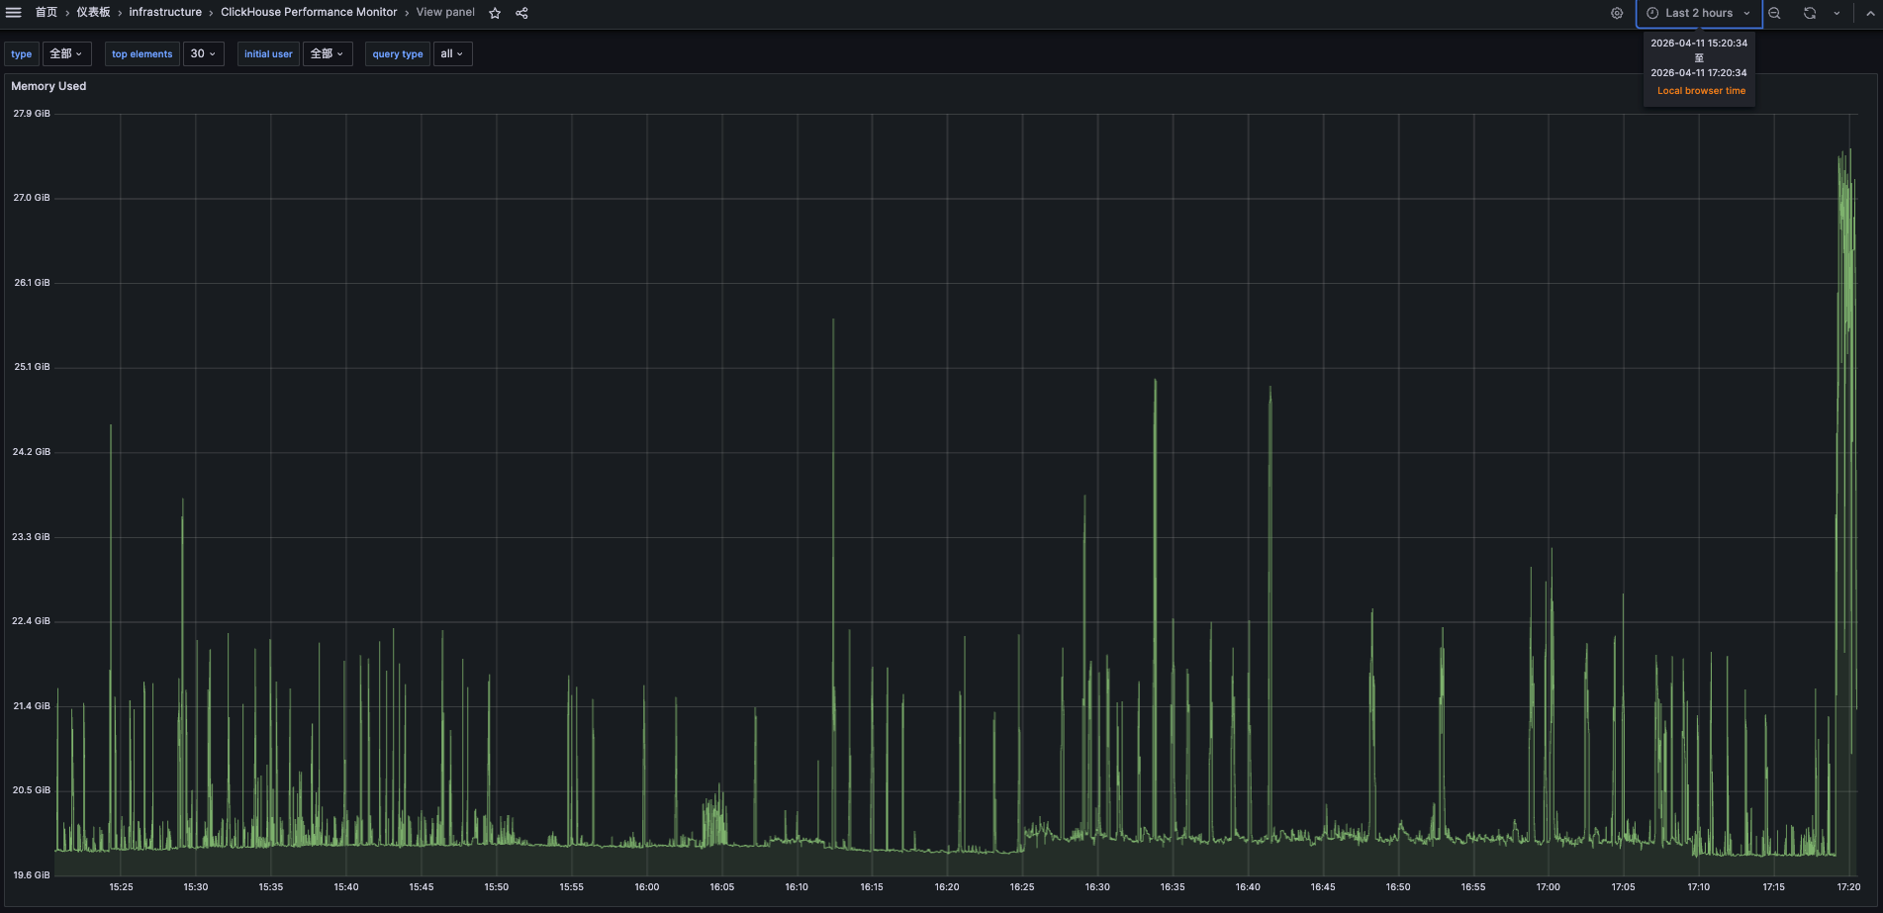Viewport: 1883px width, 913px height.
Task: Return to ClickHouse Performance Monitor dashboard
Action: click(309, 13)
